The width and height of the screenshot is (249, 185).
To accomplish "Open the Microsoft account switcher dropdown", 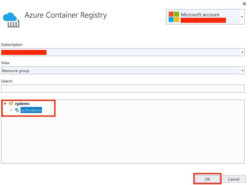I will [x=242, y=16].
